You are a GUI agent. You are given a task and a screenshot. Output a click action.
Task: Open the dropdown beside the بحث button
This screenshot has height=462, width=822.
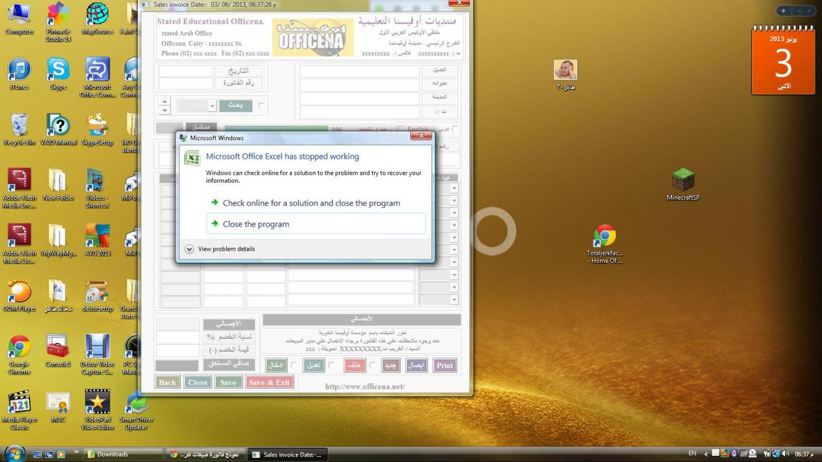212,106
